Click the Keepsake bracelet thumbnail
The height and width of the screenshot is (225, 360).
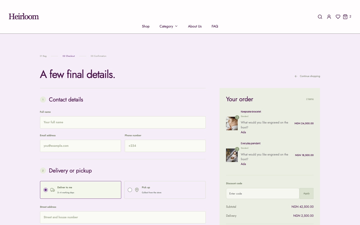(232, 123)
